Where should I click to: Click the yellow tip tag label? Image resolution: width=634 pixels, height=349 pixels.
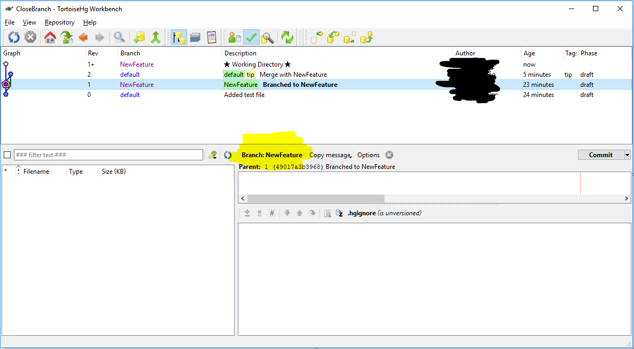coord(251,74)
